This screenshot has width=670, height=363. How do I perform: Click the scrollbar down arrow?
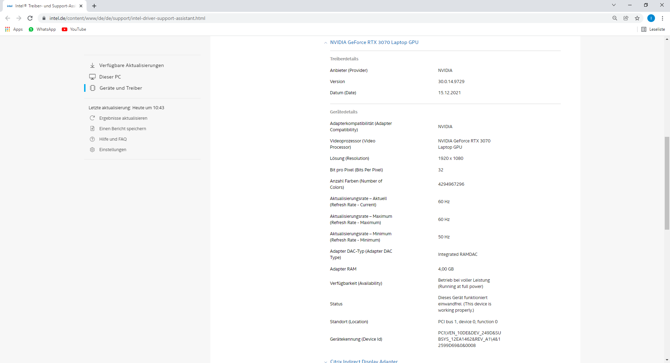pyautogui.click(x=667, y=360)
